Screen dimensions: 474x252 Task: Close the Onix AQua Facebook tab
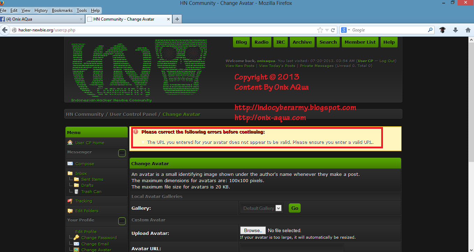81,19
